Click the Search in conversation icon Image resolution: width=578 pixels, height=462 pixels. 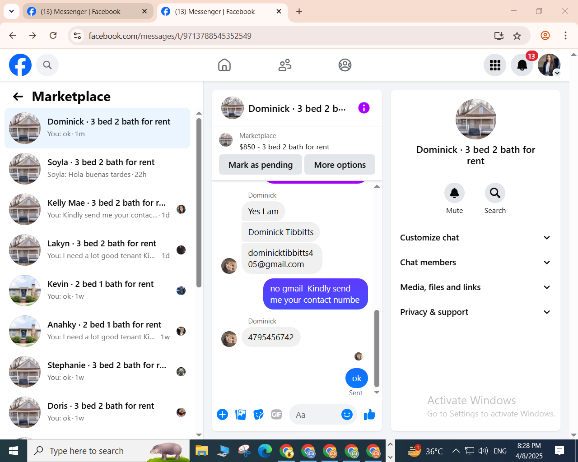tap(495, 193)
